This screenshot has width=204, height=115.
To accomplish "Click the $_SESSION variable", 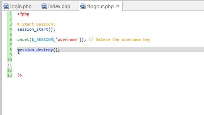I will 42,40.
